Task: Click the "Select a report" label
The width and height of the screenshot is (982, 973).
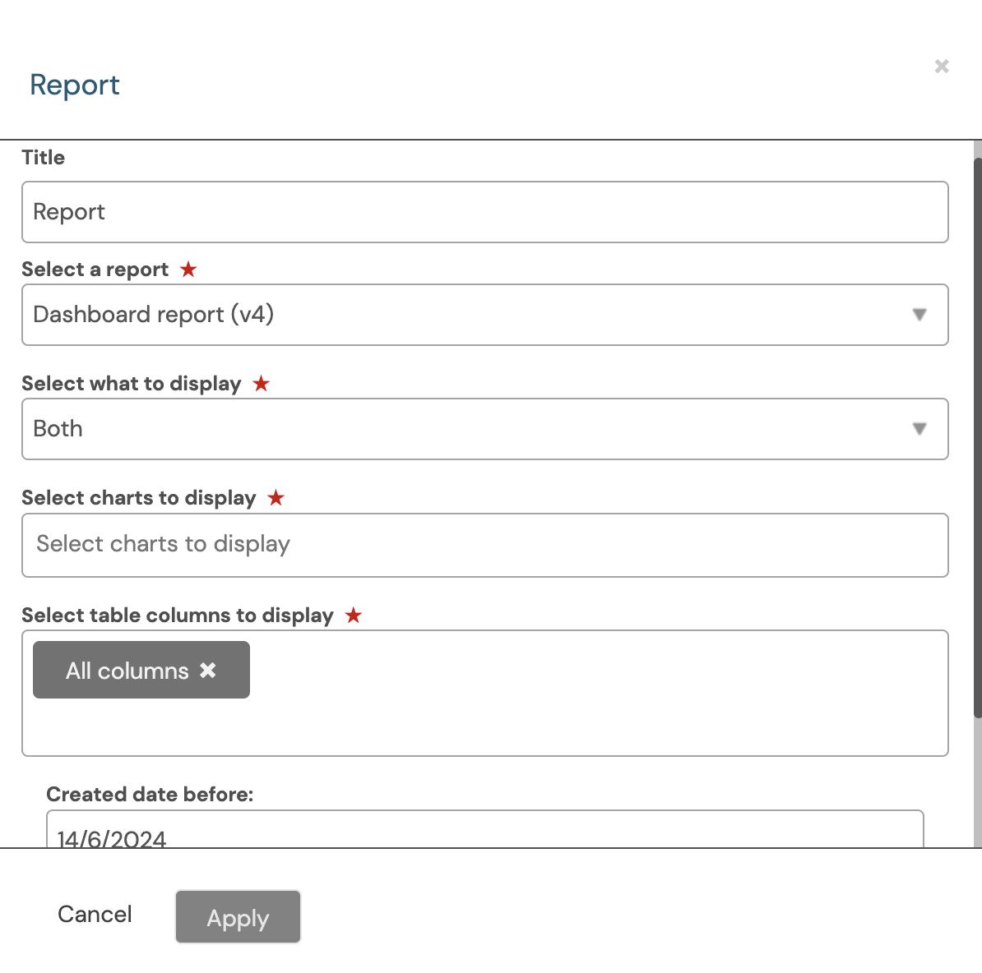Action: click(95, 269)
